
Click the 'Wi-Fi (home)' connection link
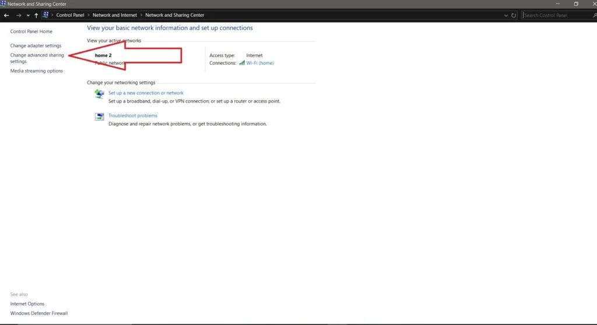tap(260, 63)
